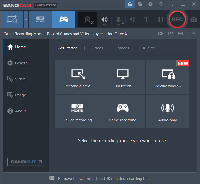Click the UNREGISTERED badge

pos(45,5)
